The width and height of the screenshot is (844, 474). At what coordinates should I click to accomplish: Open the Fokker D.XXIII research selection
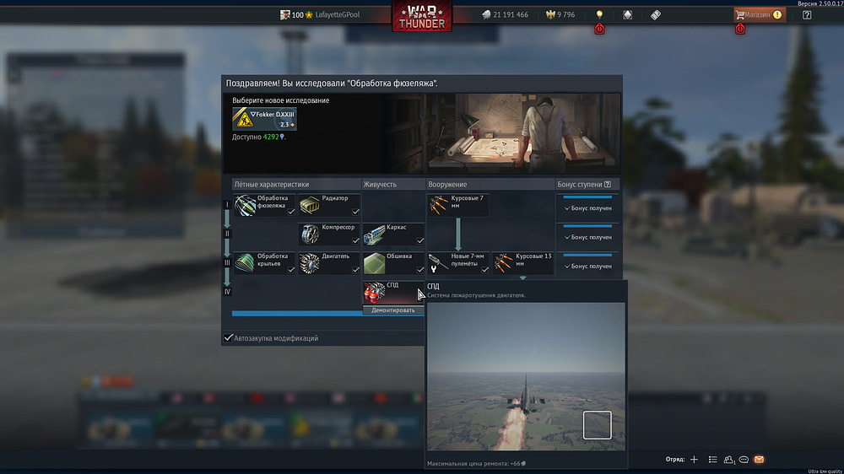click(264, 119)
